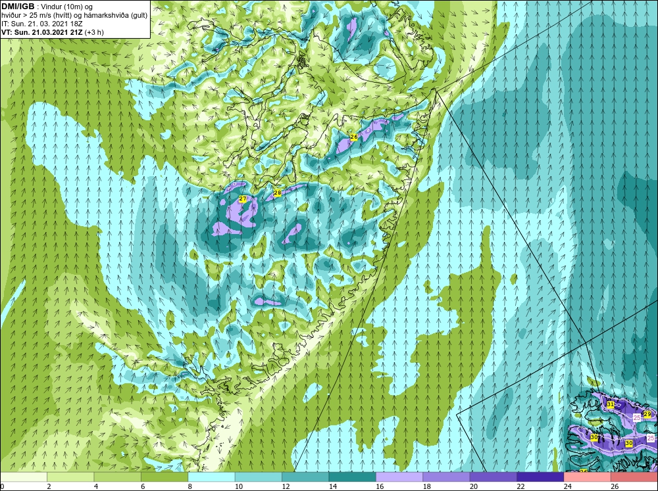Click the colour scale tick label 18
This screenshot has width=658, height=491.
[x=426, y=486]
